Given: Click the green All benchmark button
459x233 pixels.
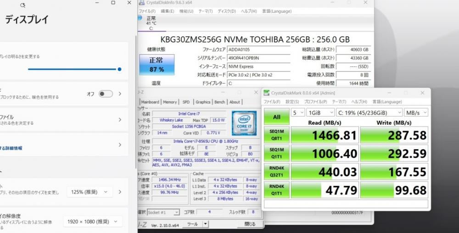Looking at the screenshot, I should click(277, 117).
